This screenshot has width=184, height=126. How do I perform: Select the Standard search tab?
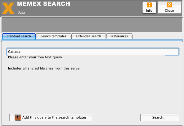pyautogui.click(x=19, y=36)
